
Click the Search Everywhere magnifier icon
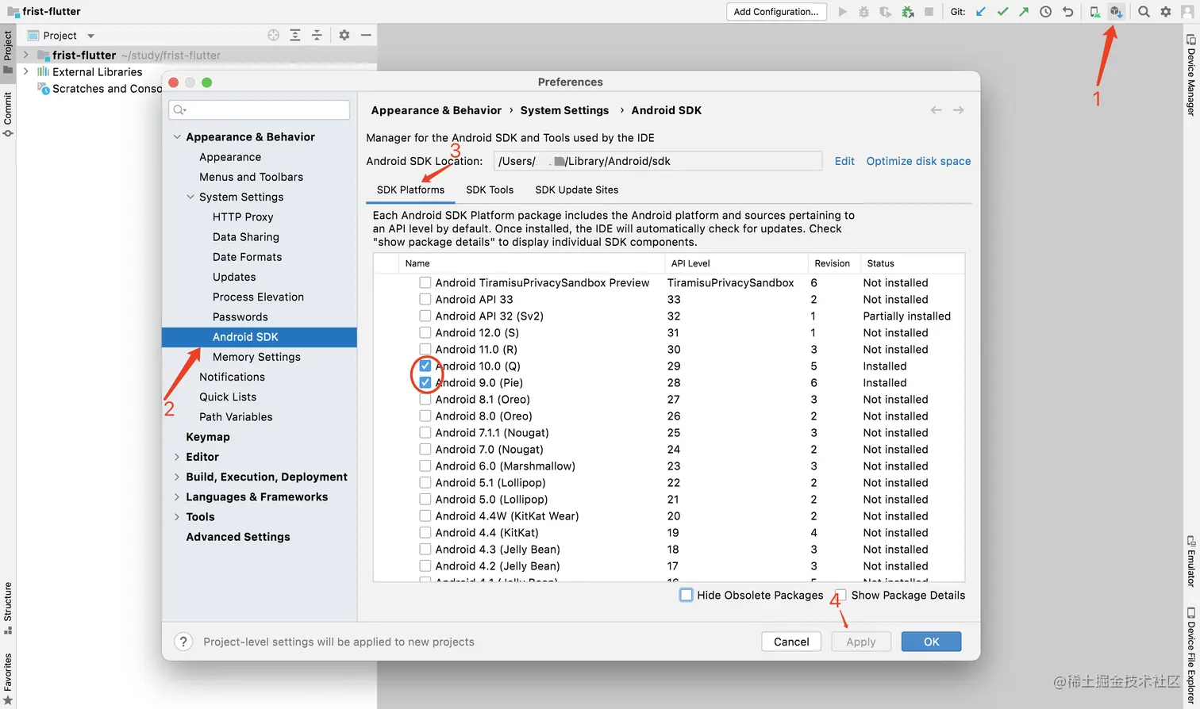tap(1144, 12)
